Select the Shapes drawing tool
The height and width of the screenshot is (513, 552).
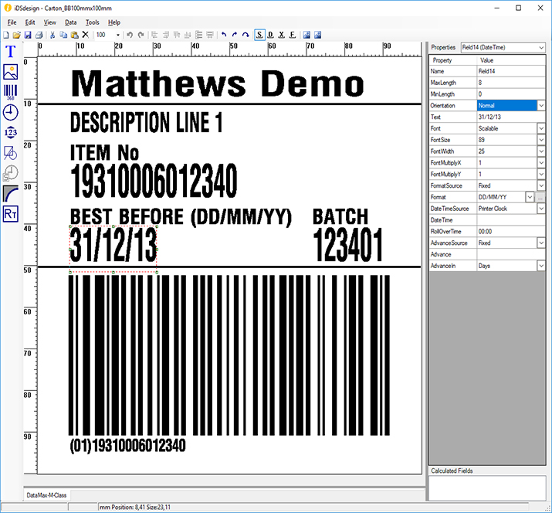tap(11, 153)
